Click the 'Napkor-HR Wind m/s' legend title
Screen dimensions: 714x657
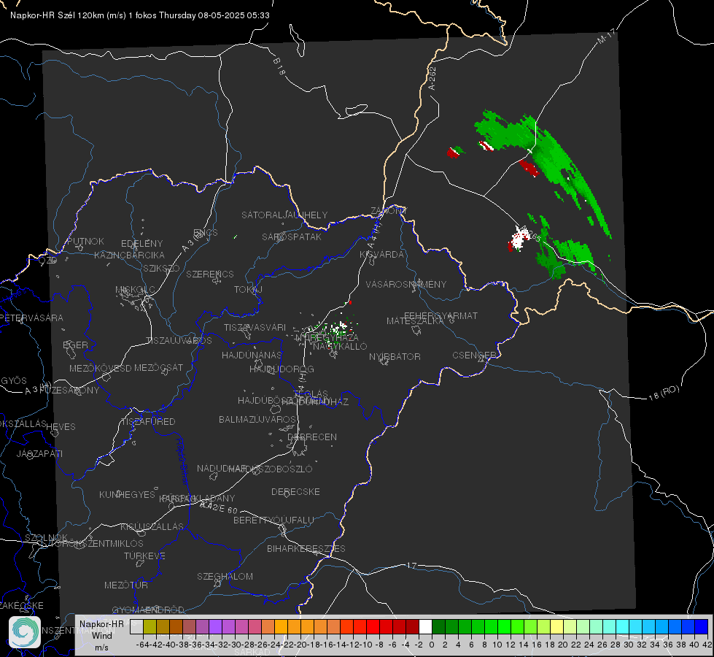point(101,635)
